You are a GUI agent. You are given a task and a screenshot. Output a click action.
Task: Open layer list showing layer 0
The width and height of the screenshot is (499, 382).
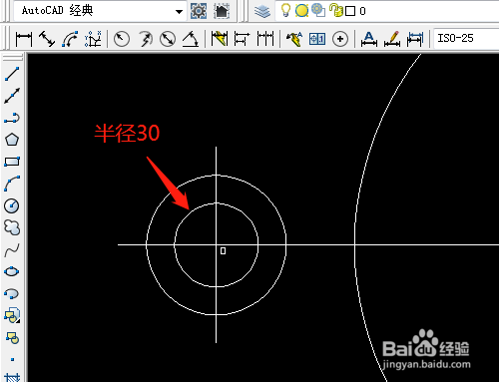click(x=387, y=11)
